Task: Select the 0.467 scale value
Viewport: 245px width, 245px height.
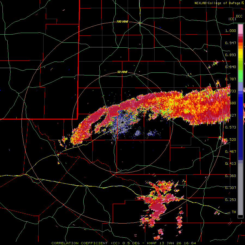Action: (x=231, y=152)
